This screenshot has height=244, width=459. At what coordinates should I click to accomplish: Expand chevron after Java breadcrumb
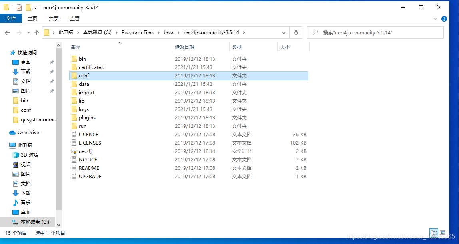pyautogui.click(x=178, y=32)
